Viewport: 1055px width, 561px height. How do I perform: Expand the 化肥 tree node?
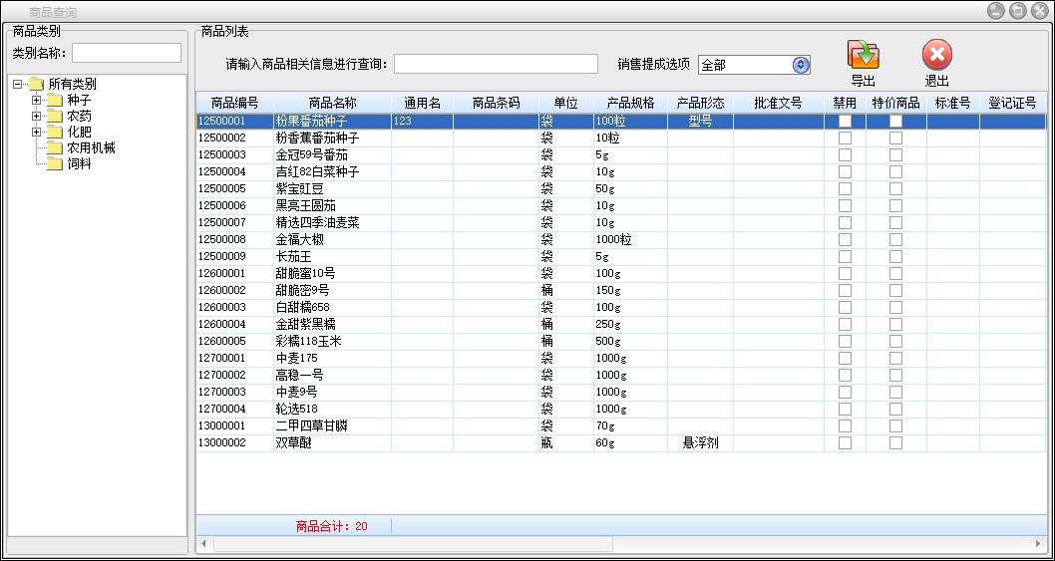(x=37, y=132)
